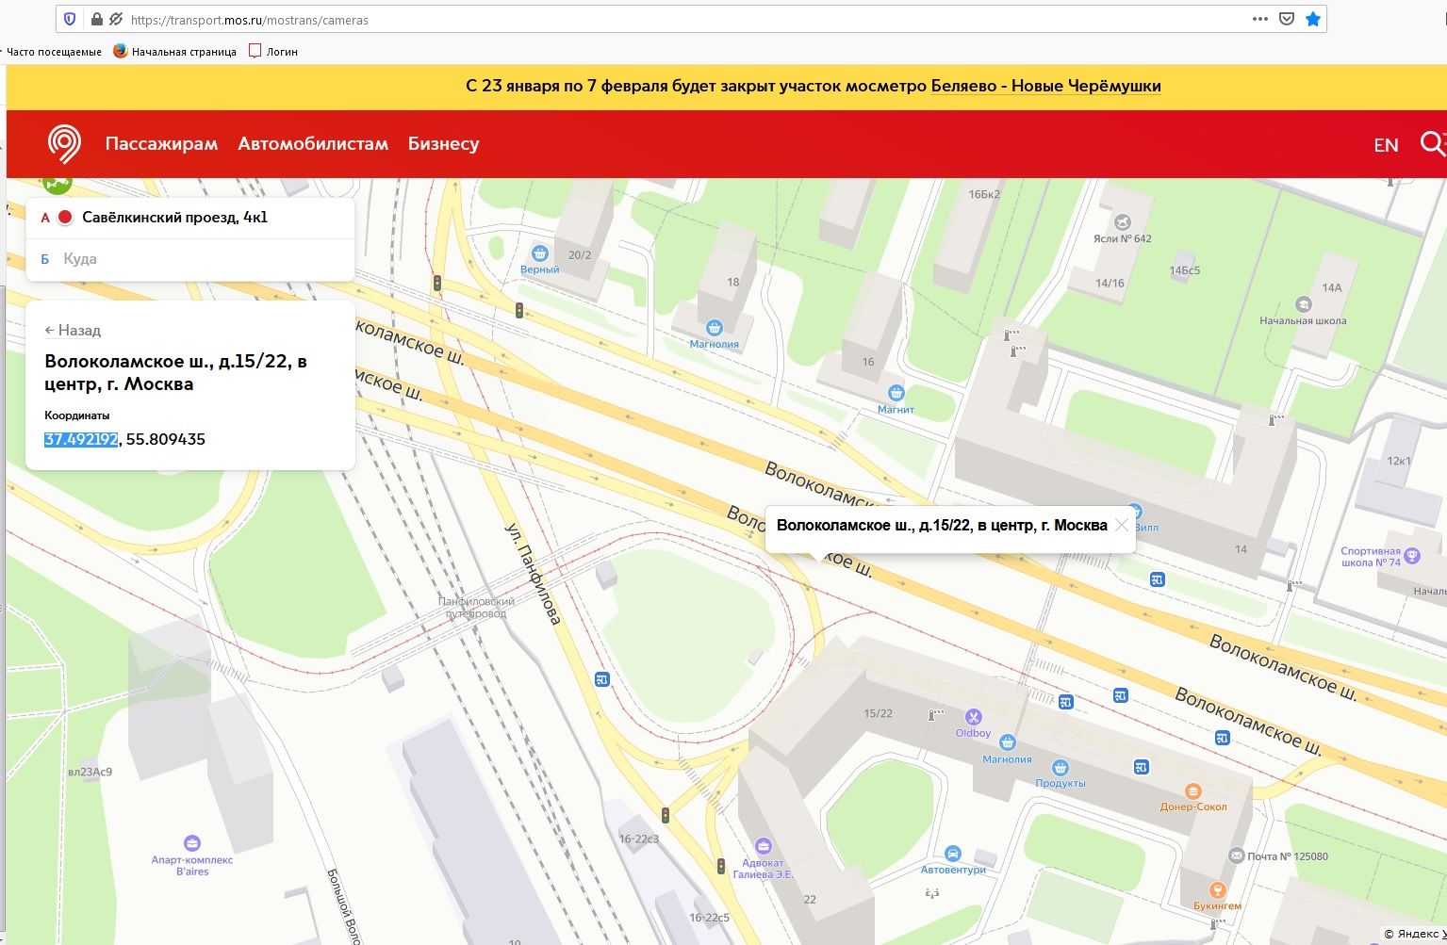
Task: Click the Moscow Transport logo icon
Action: (64, 144)
